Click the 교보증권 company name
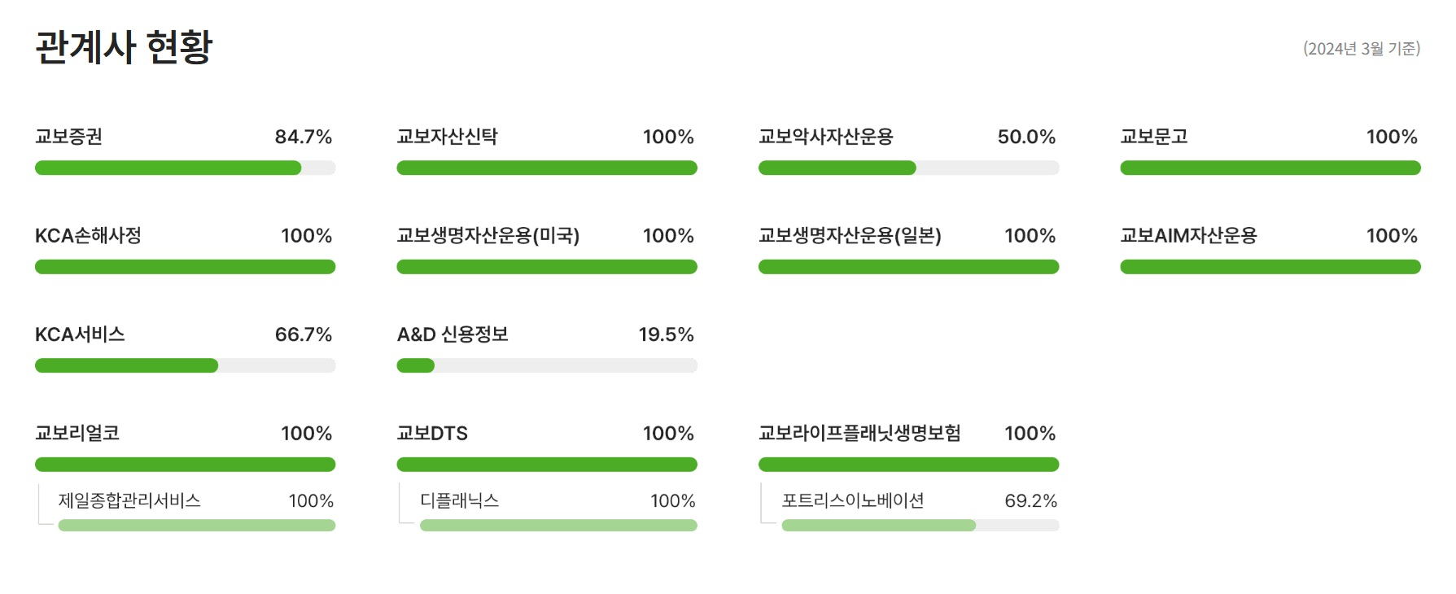 click(68, 137)
